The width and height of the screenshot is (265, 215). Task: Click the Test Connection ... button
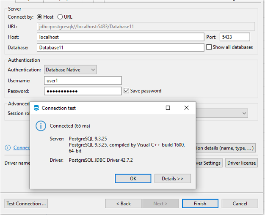click(x=26, y=204)
